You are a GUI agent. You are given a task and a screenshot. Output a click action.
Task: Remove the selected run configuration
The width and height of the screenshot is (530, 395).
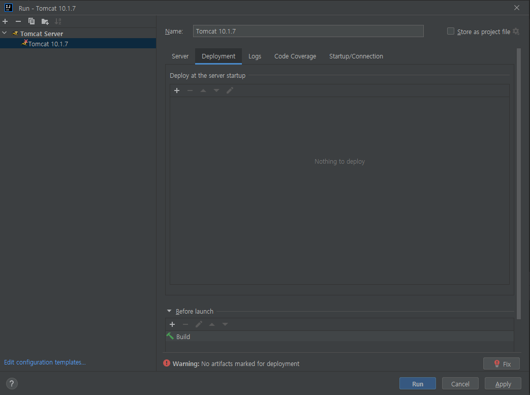(x=18, y=22)
